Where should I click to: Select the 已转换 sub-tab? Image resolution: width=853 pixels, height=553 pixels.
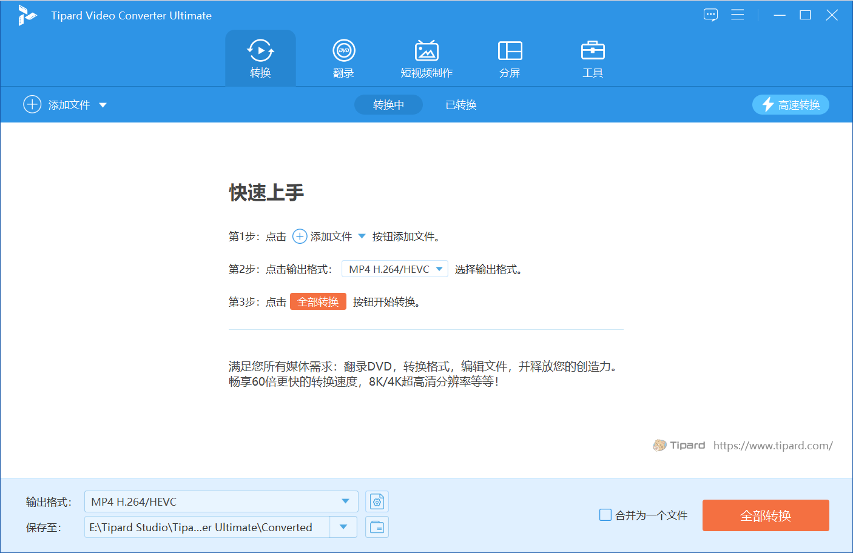461,105
